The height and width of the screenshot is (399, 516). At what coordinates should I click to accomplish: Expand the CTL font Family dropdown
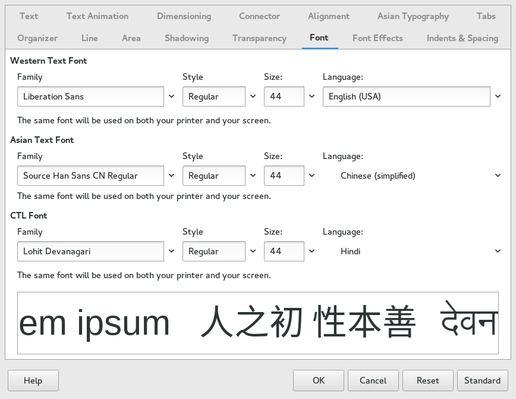(172, 251)
